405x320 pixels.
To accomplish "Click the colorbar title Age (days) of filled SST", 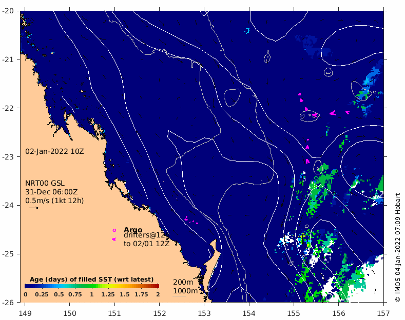I will coord(92,279).
